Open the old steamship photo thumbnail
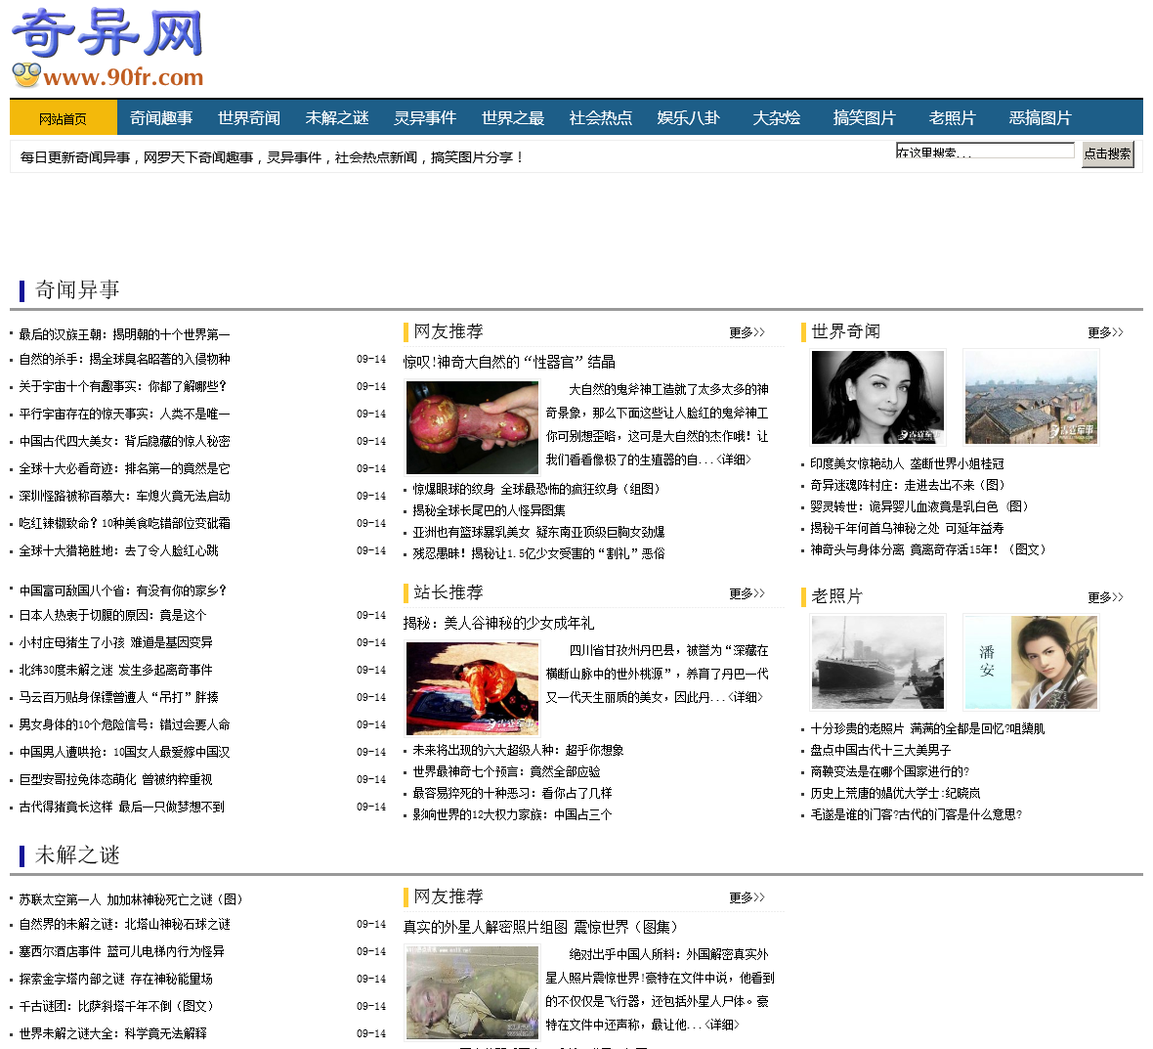Image resolution: width=1153 pixels, height=1049 pixels. point(877,662)
